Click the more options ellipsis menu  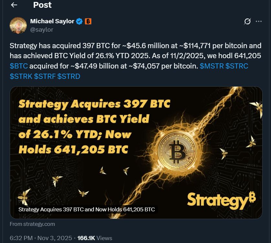coord(259,21)
